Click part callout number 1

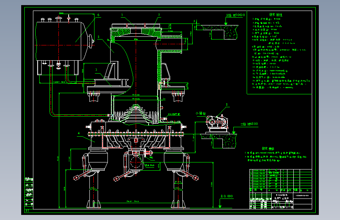click(x=122, y=15)
